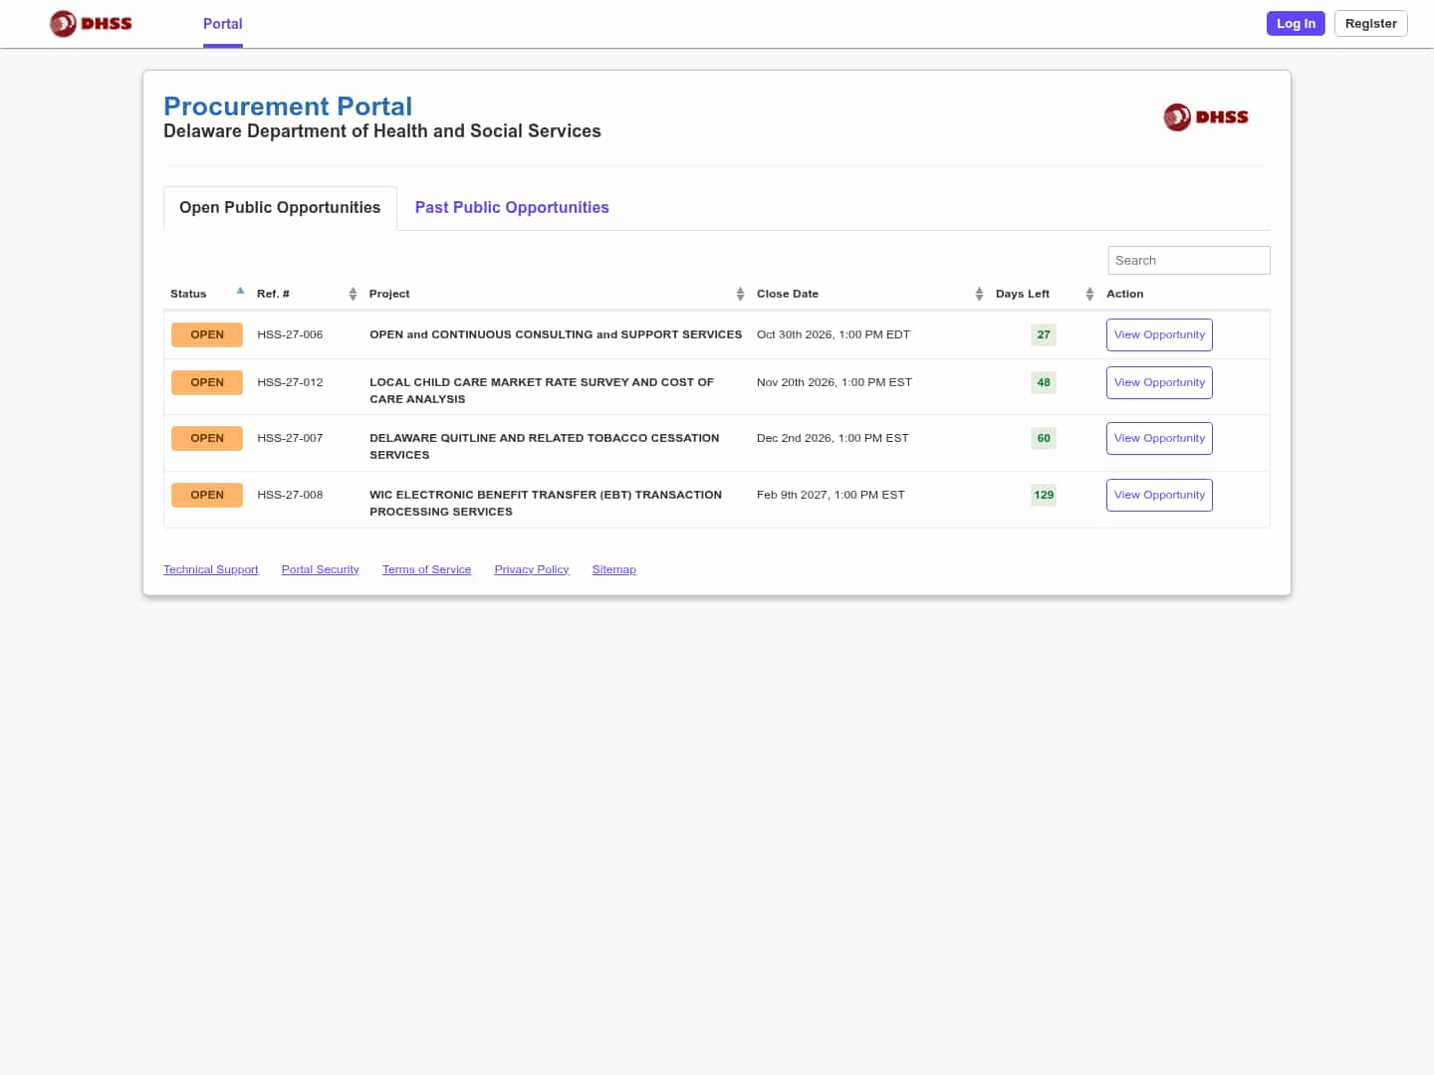Select the "LOCAL CHILD CARE MARKET RATE SURVEY" project
This screenshot has height=1075, width=1434.
tap(542, 390)
